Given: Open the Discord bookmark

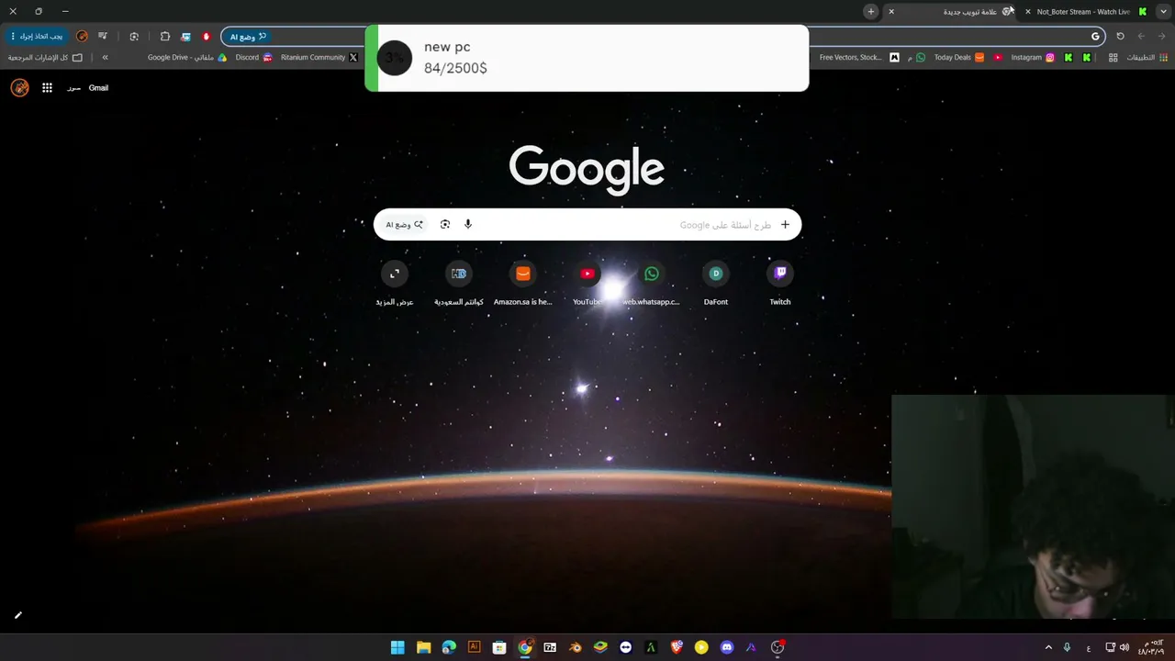Looking at the screenshot, I should (254, 57).
